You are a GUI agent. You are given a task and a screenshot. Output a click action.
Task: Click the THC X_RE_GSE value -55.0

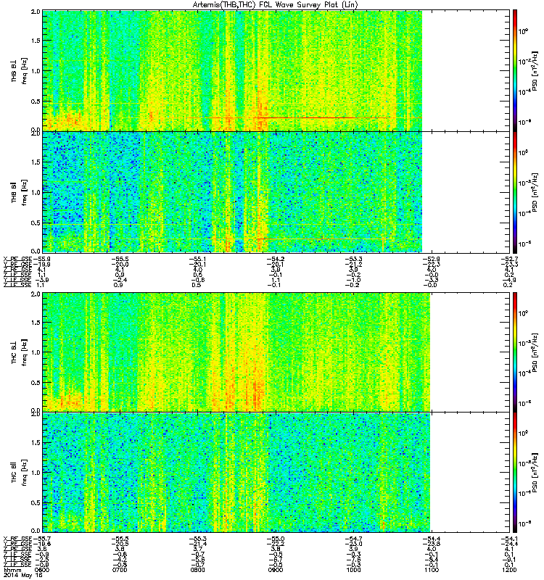(x=276, y=539)
